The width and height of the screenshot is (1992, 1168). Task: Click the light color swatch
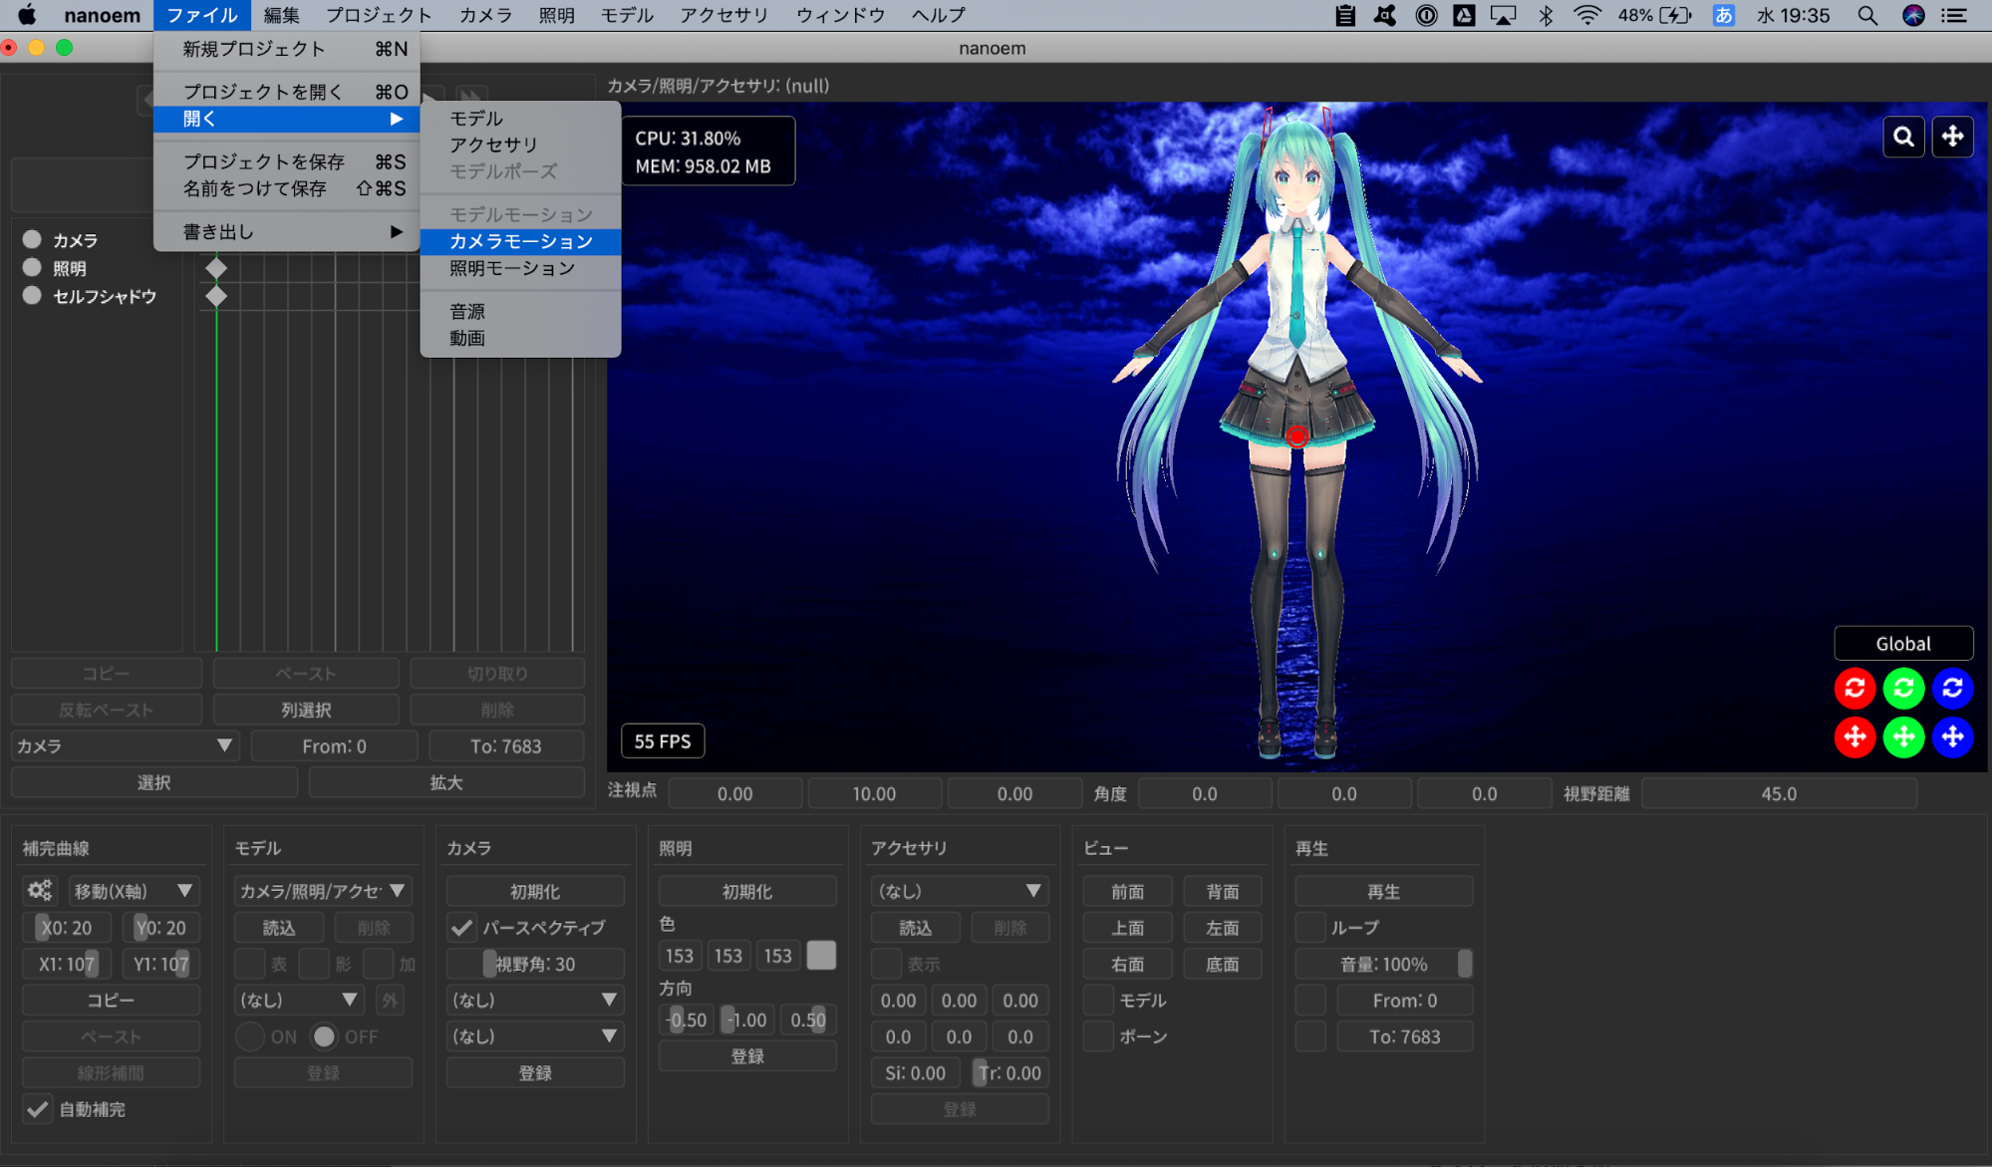coord(821,955)
